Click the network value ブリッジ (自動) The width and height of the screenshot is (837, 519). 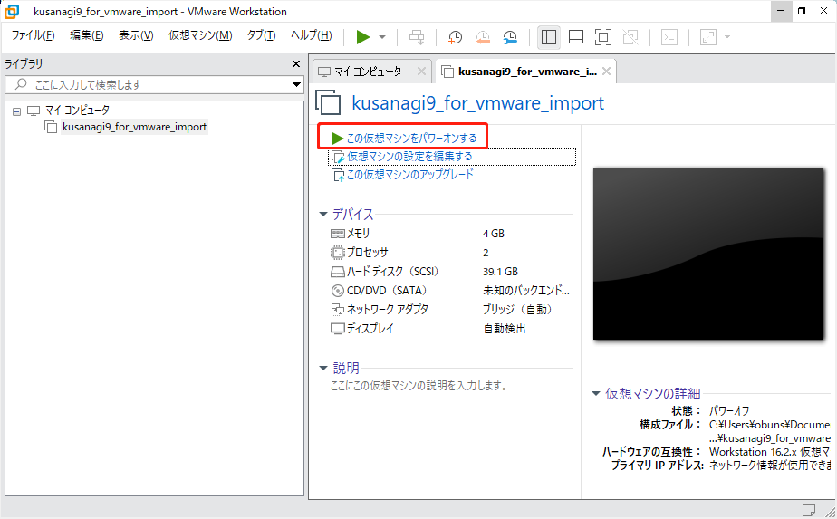tap(517, 309)
